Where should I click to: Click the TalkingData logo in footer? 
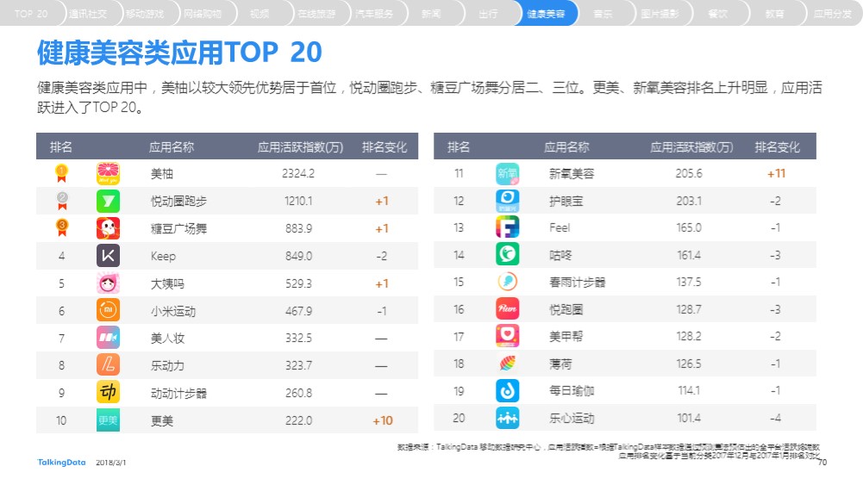pos(62,463)
